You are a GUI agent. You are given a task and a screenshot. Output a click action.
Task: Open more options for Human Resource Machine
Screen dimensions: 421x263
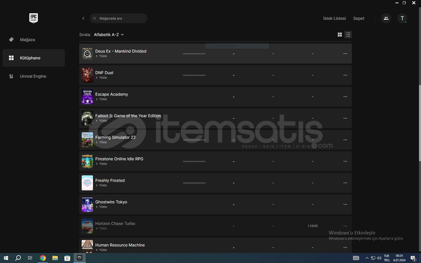[345, 247]
